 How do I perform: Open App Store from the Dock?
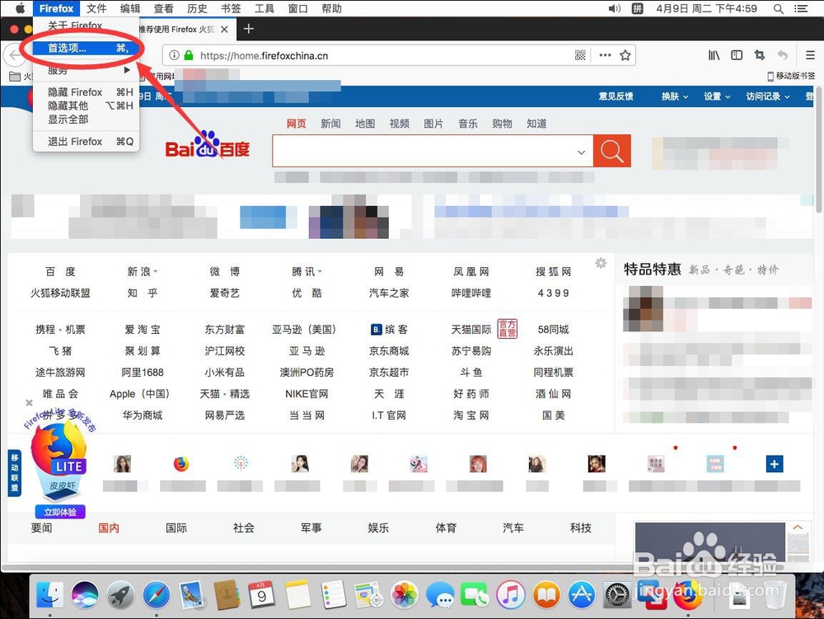582,595
